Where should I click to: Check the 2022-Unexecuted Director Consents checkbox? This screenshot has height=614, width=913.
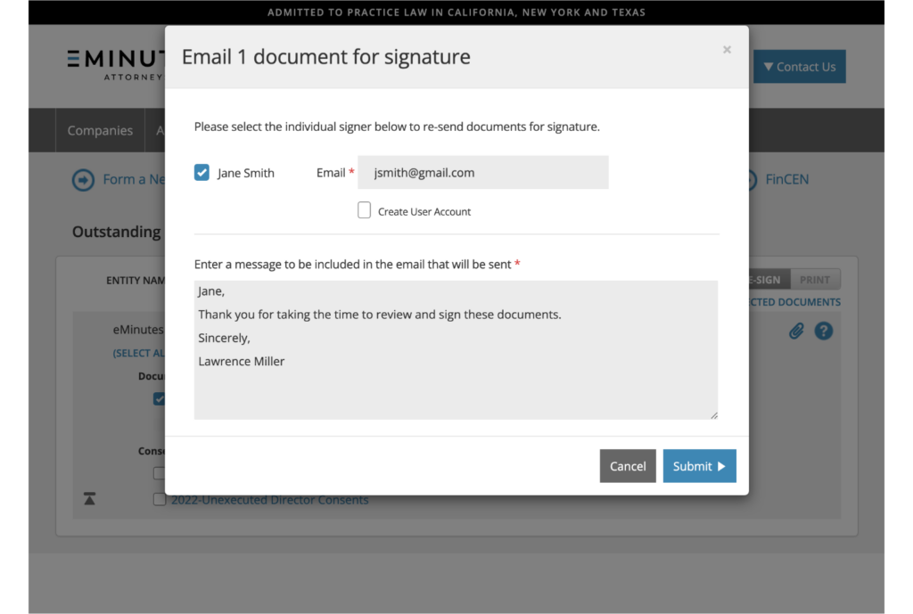point(159,500)
